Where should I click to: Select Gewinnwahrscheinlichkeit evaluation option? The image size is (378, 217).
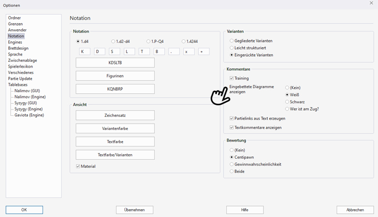click(232, 164)
